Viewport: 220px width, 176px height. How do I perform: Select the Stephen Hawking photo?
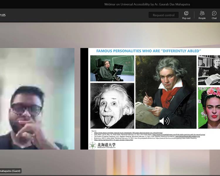pos(112,68)
